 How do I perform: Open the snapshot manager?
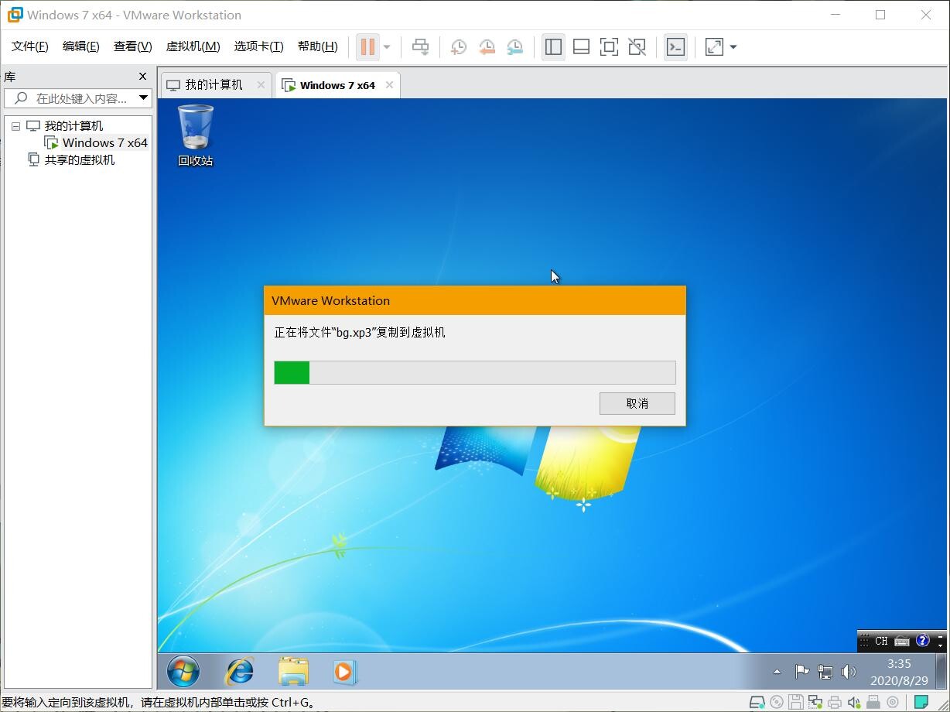pos(514,47)
